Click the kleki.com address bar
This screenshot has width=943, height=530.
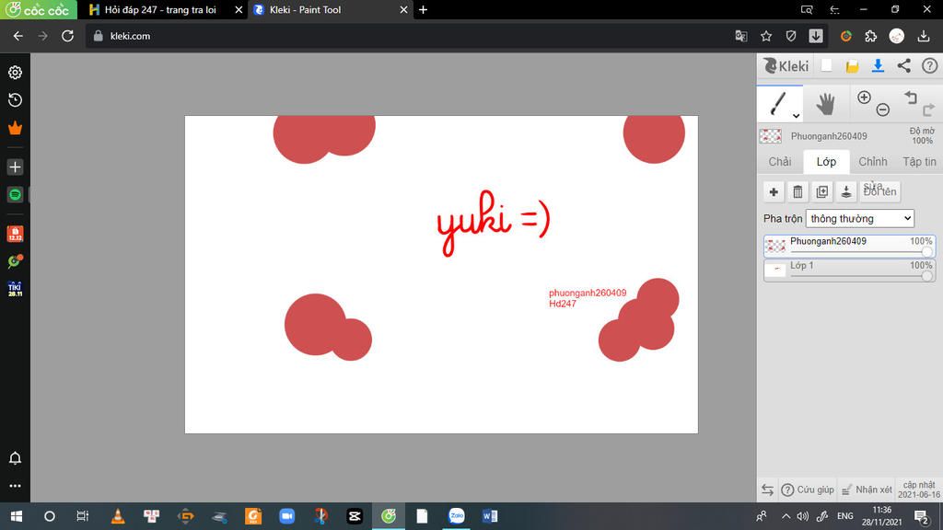click(409, 36)
